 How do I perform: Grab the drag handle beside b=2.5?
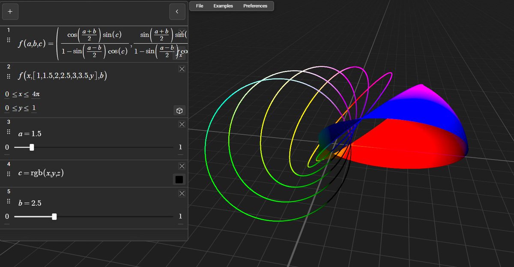[x=8, y=202]
